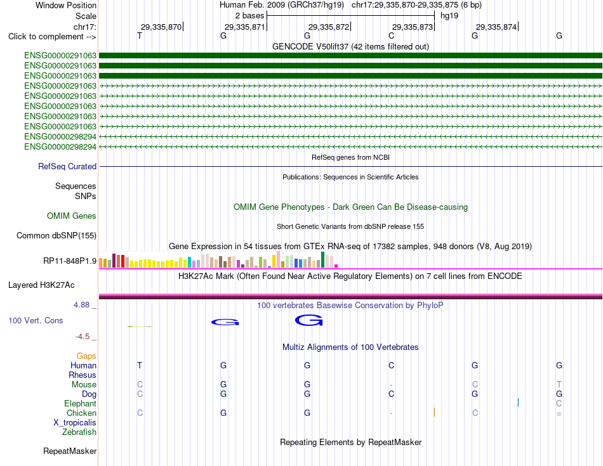Select the 'Elephant' alignment row label

point(80,404)
